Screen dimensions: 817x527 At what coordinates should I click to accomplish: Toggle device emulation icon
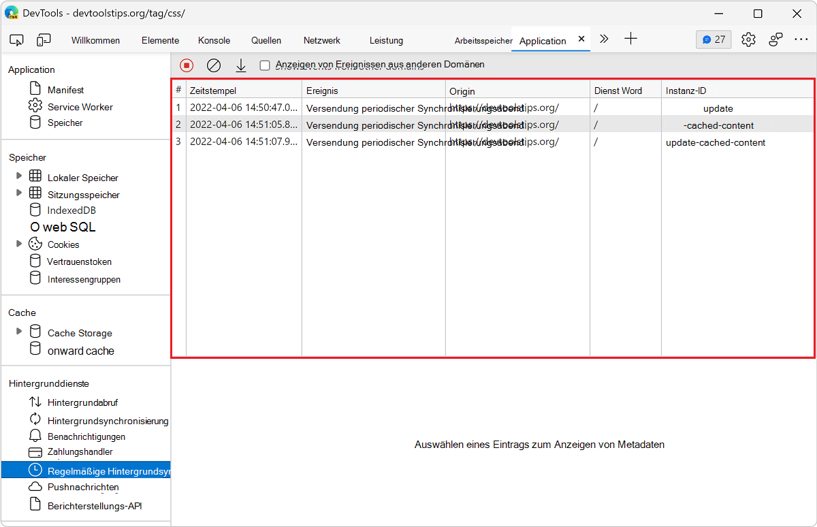44,40
